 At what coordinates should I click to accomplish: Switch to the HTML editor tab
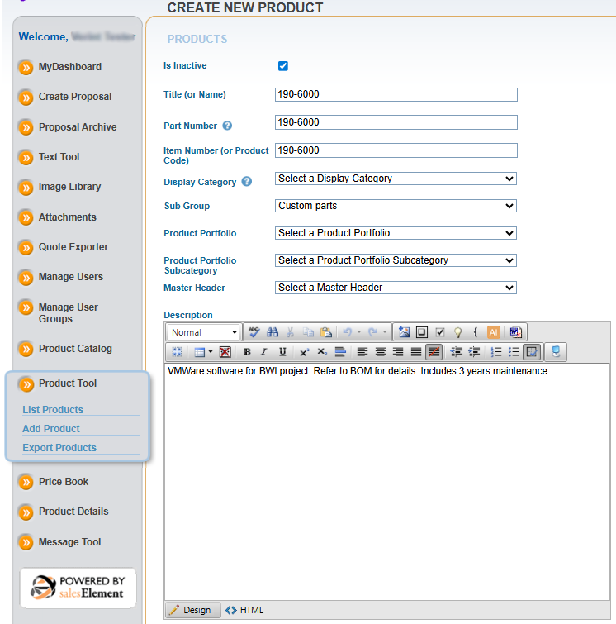click(x=245, y=611)
